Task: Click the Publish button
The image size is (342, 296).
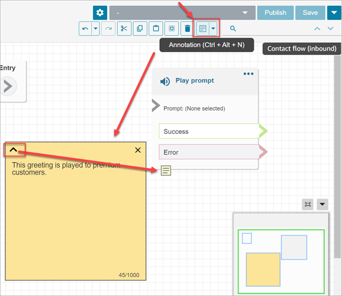Action: point(275,12)
